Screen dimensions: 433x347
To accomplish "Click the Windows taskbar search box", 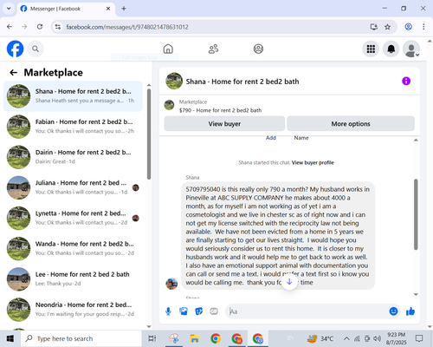I will [x=81, y=338].
